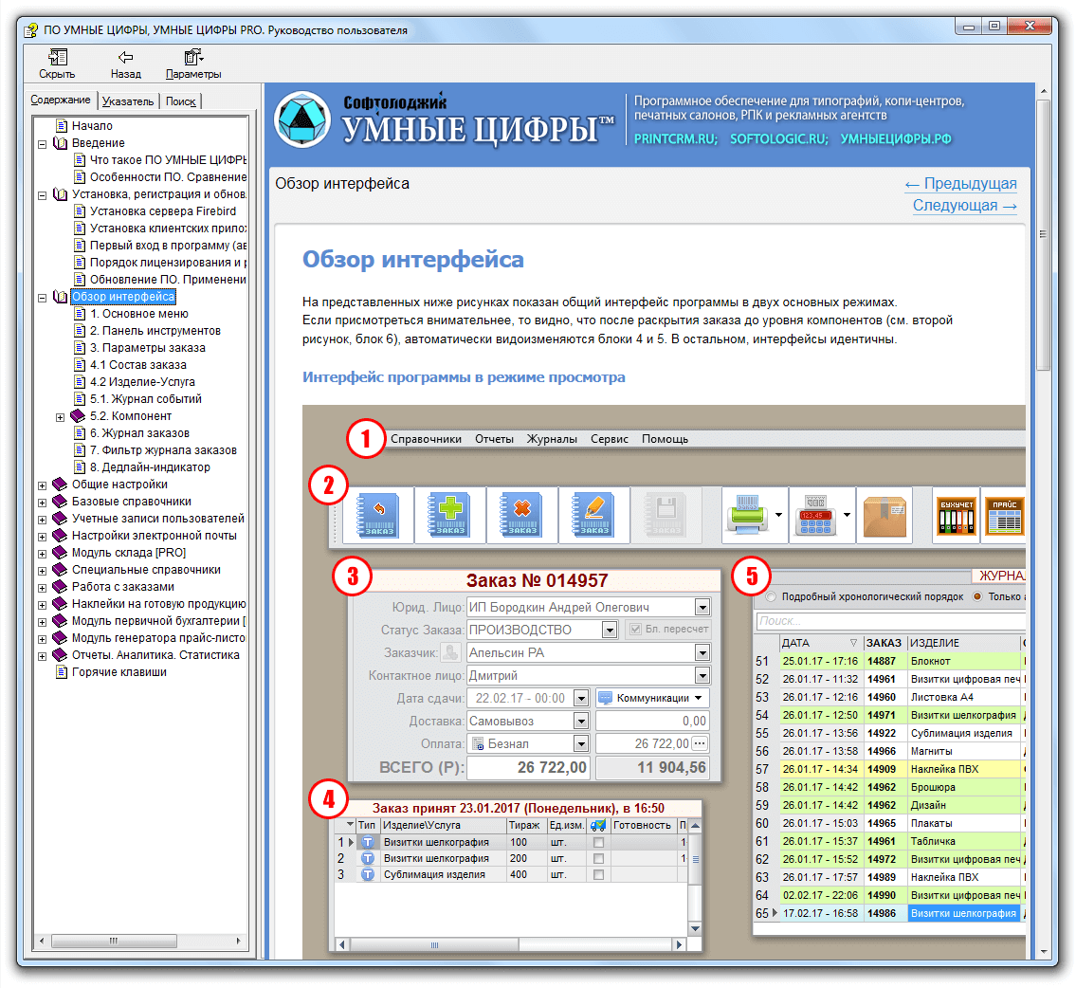The height and width of the screenshot is (988, 1076).
Task: Collapse the Обзор интерфейса tree node
Action: pos(43,298)
